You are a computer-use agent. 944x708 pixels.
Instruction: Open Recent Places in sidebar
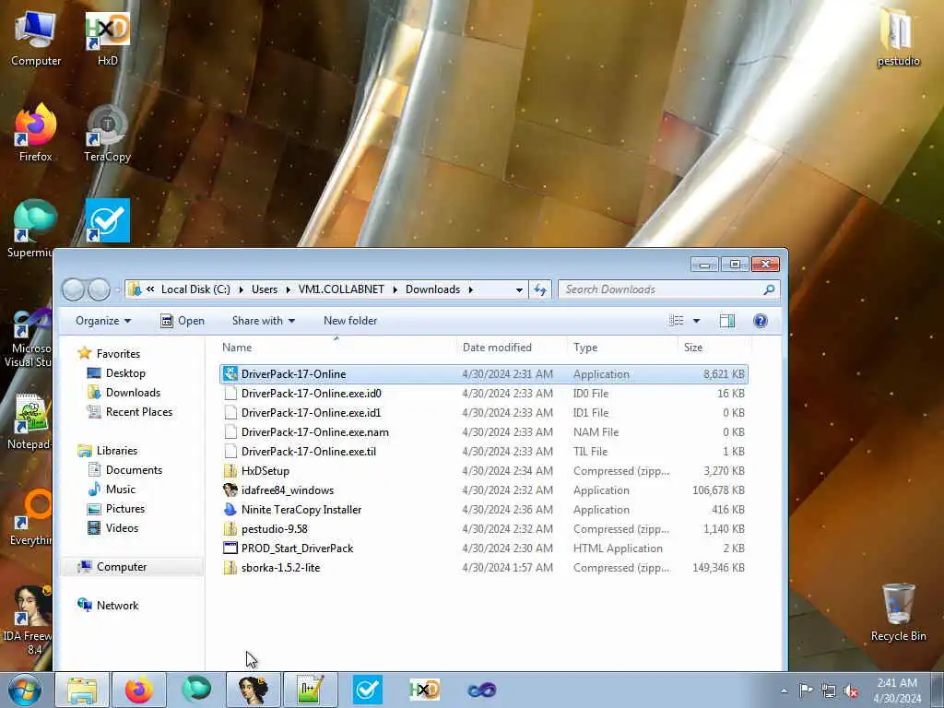click(130, 412)
